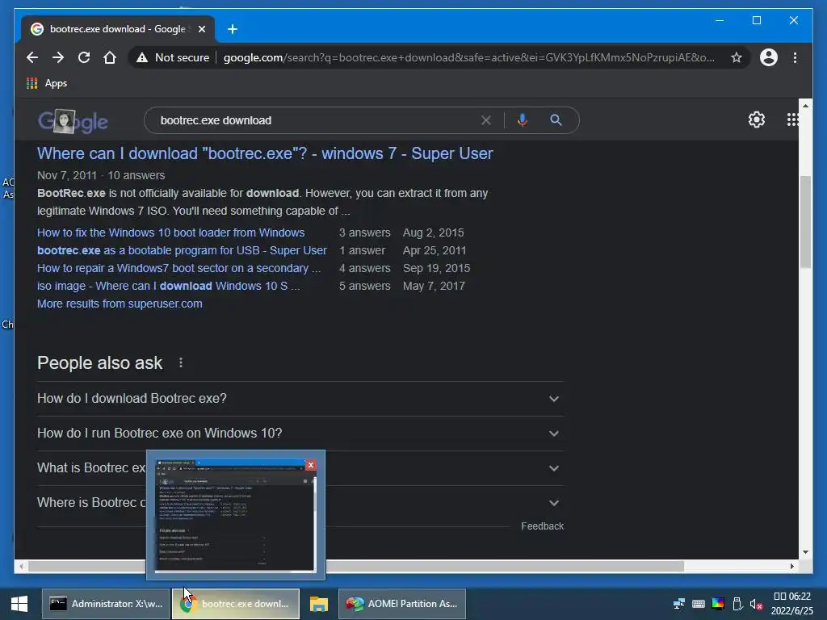
Task: Click 'Sep 19, 2015' date text
Action: (x=436, y=268)
